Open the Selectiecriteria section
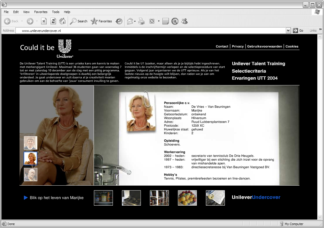Image resolution: width=324 pixels, height=228 pixels. coord(249,71)
